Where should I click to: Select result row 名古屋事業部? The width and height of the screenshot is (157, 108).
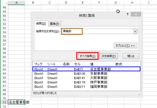pyautogui.click(x=87, y=69)
